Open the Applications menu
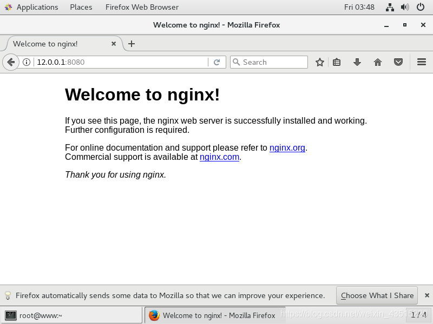Image resolution: width=433 pixels, height=324 pixels. click(x=37, y=7)
